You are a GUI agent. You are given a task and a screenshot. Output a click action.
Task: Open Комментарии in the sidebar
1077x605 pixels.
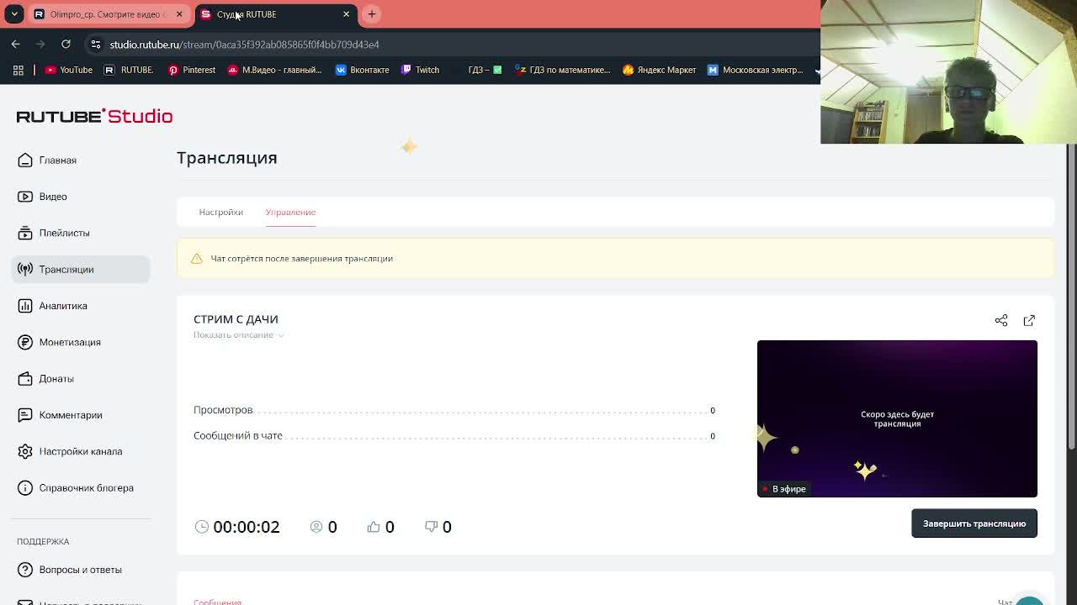coord(60,415)
